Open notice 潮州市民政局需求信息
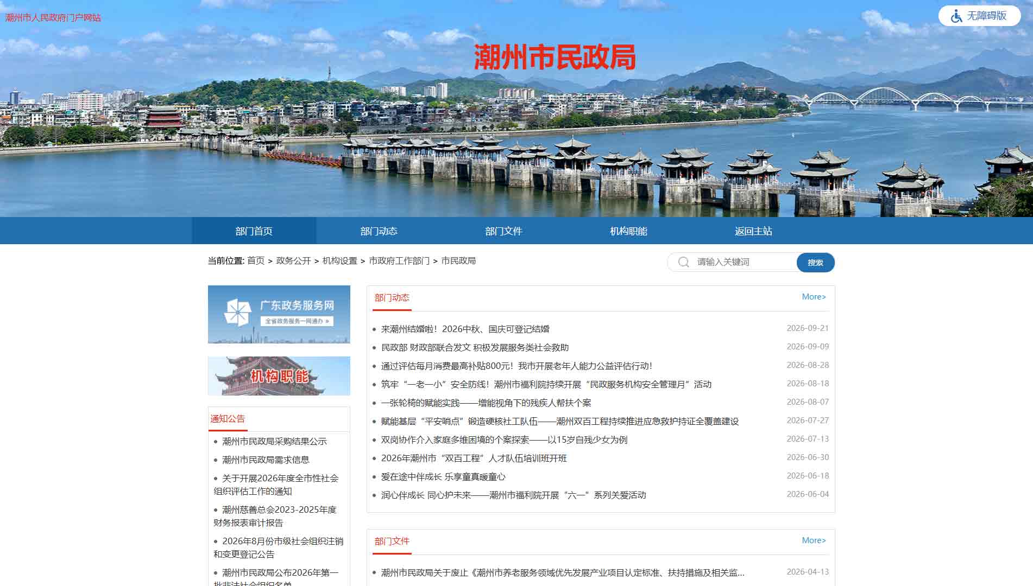 point(266,460)
